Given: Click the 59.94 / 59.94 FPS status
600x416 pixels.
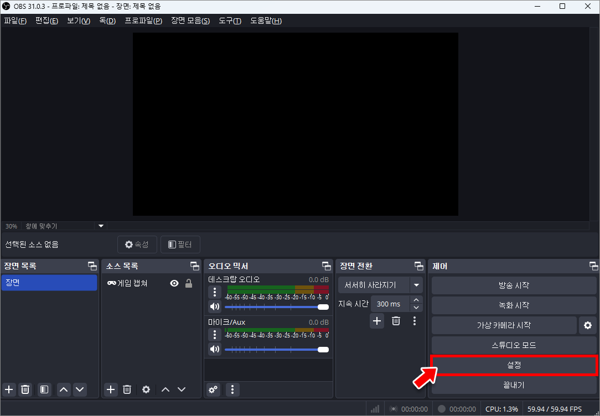Looking at the screenshot, I should (x=555, y=409).
